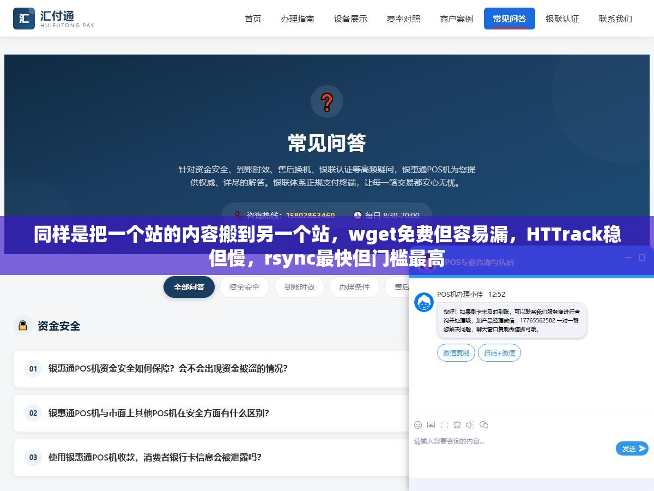Filter questions by 到账时效

tap(299, 287)
